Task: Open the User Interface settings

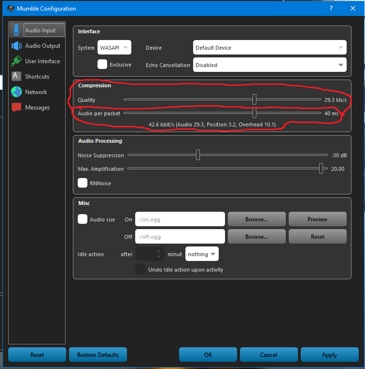Action: (37, 61)
